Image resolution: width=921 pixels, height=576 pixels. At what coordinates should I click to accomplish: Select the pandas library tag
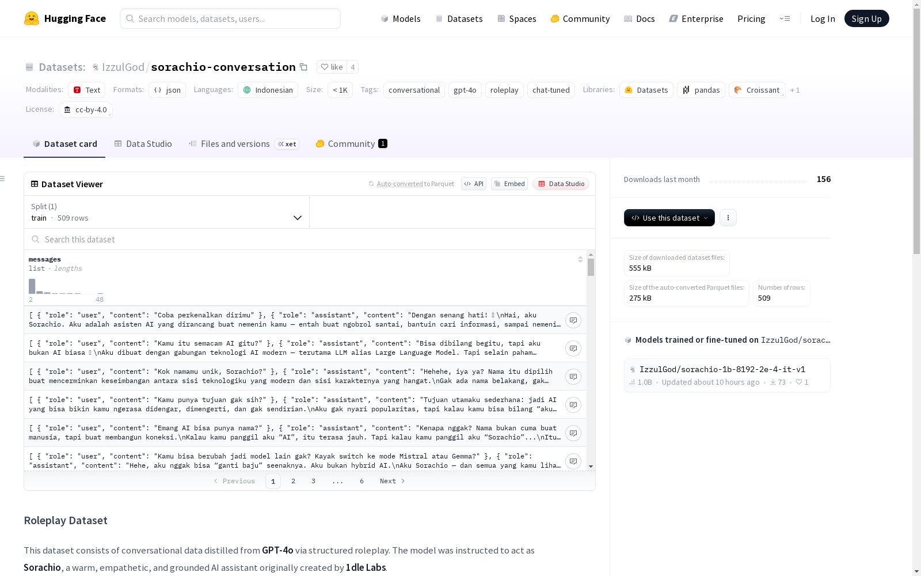pyautogui.click(x=701, y=90)
